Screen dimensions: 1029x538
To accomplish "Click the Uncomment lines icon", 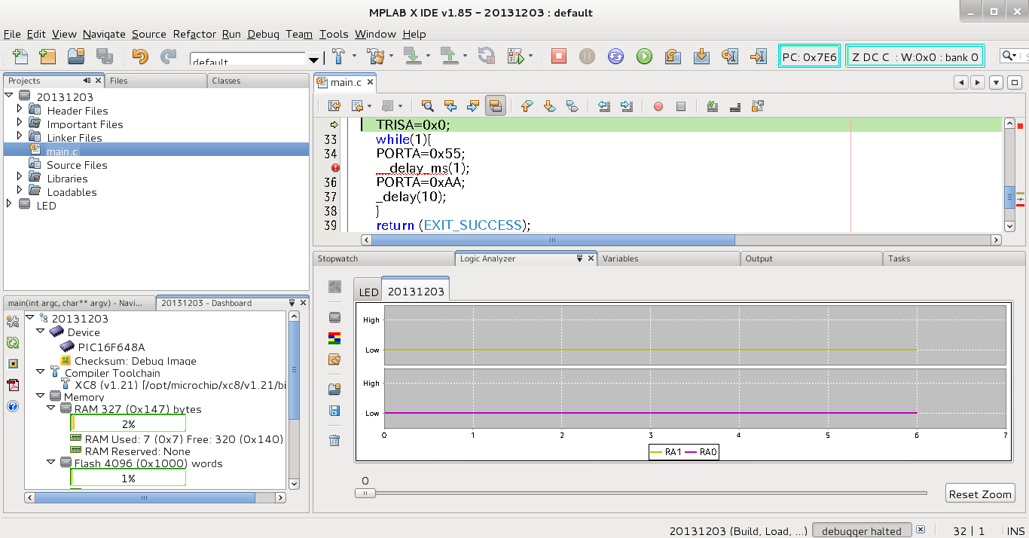I will click(x=735, y=106).
